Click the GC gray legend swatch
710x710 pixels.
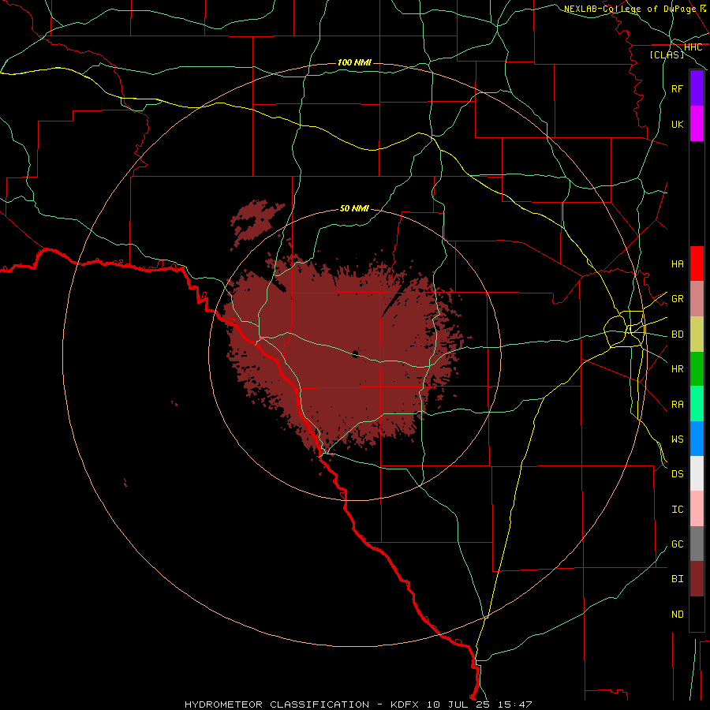click(697, 544)
